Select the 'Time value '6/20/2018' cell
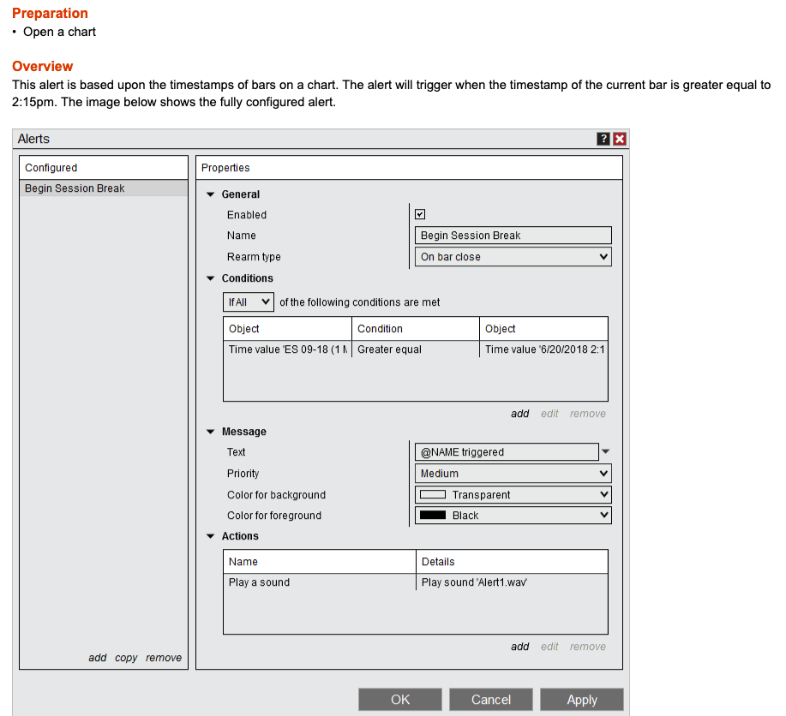The image size is (786, 716). pos(544,349)
